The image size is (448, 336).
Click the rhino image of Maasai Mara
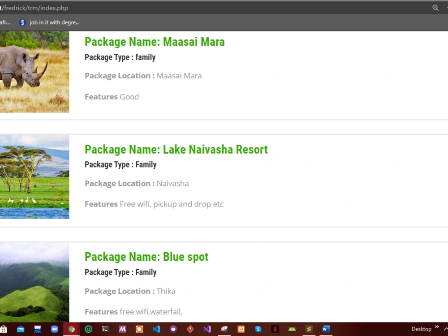[34, 72]
